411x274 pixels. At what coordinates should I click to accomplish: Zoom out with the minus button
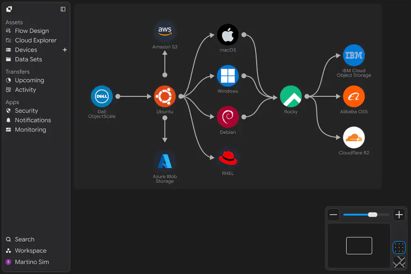(x=333, y=215)
